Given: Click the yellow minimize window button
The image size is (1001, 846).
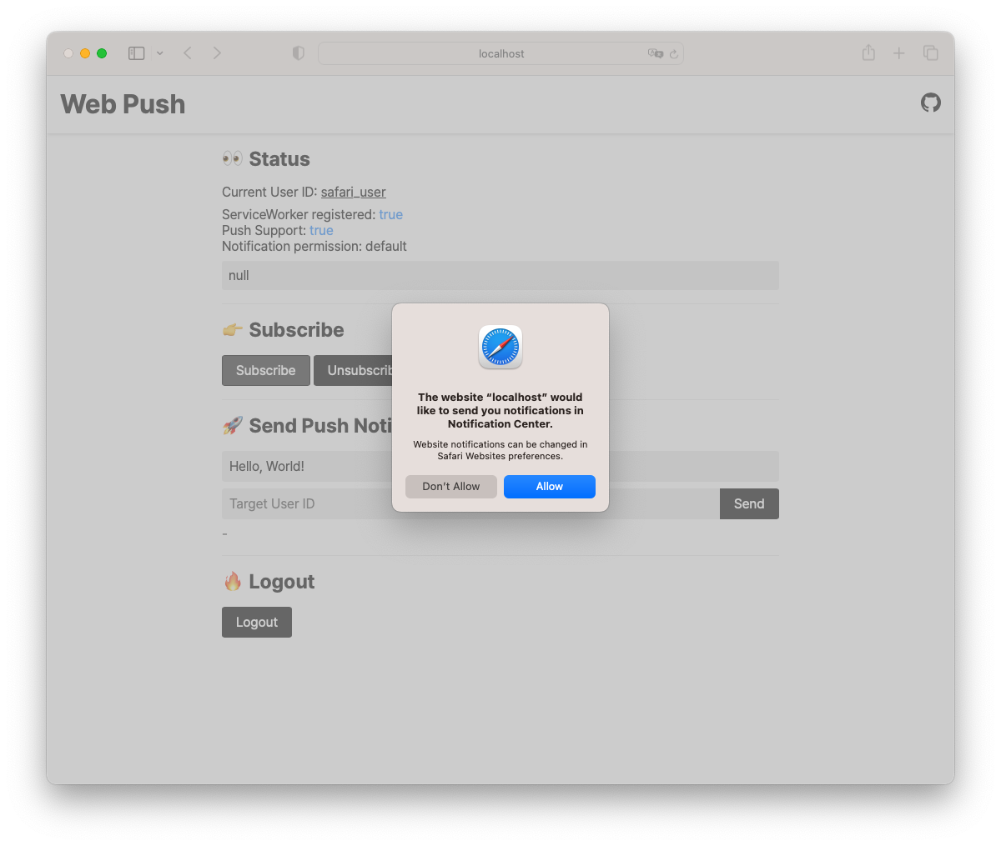Looking at the screenshot, I should coord(85,53).
